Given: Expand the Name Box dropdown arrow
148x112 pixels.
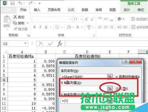Looking at the screenshot, I should [26, 44].
